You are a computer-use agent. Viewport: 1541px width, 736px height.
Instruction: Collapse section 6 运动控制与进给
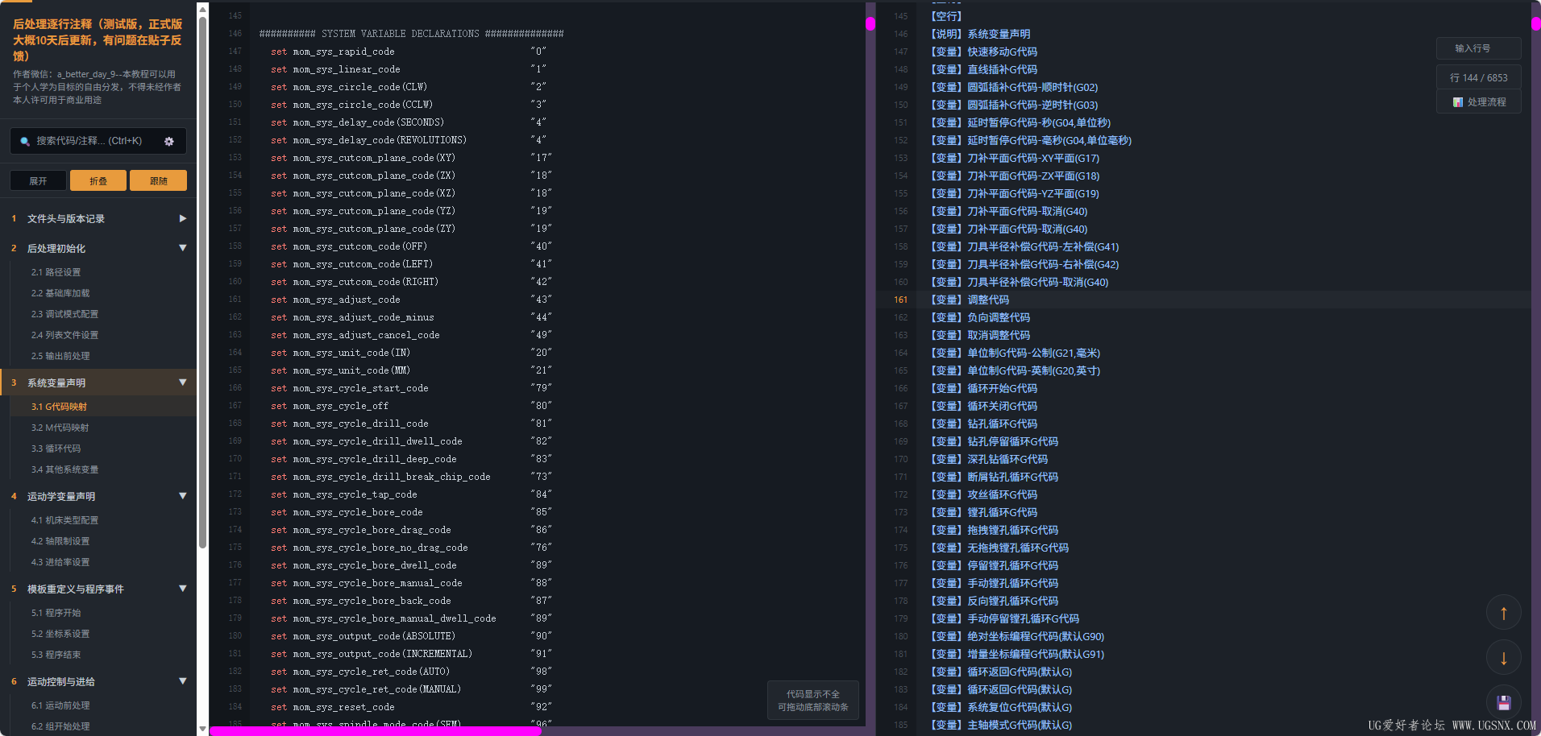click(183, 681)
